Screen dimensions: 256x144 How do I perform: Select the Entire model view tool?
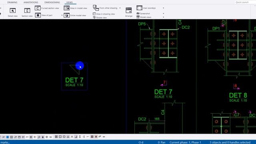(x=75, y=15)
